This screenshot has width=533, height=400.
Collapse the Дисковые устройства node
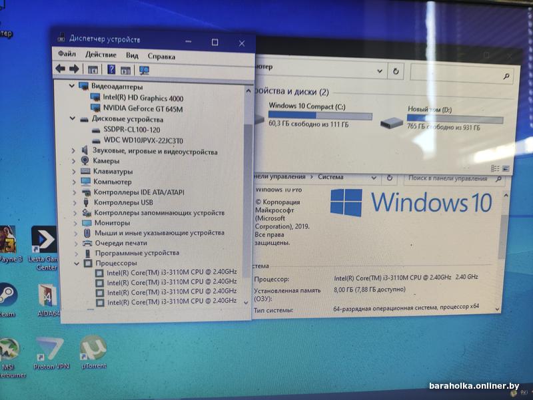coord(73,118)
